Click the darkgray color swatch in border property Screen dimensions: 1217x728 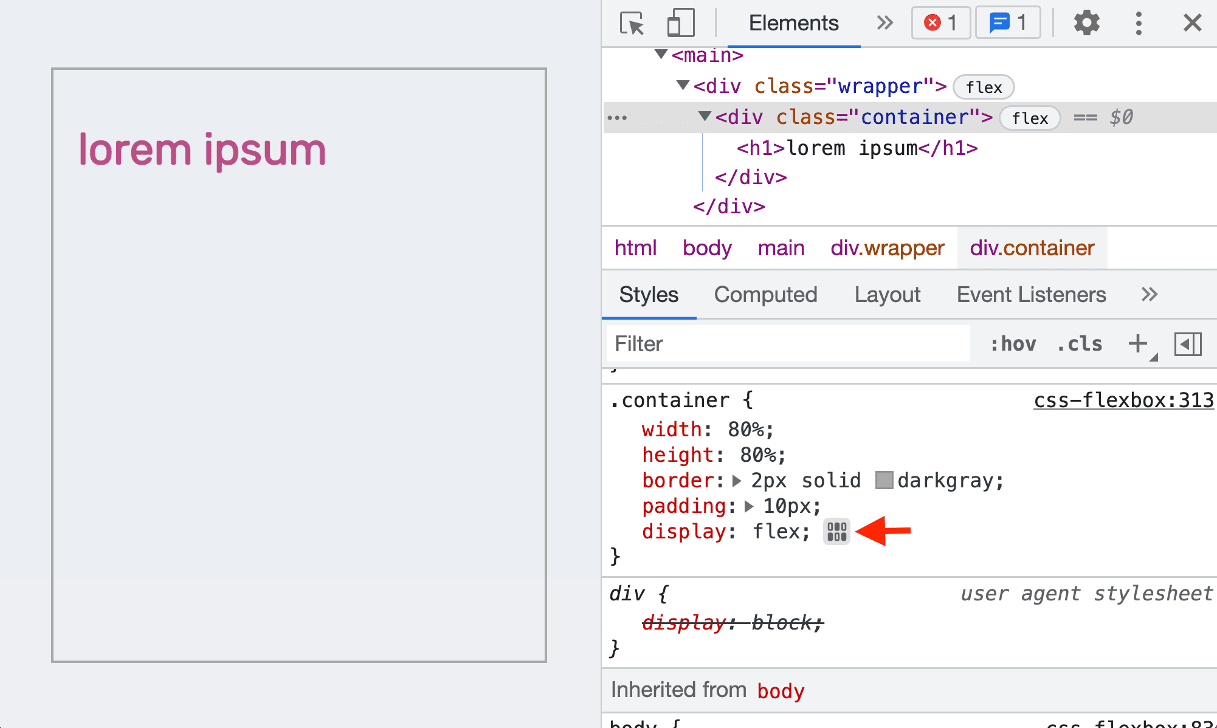pyautogui.click(x=896, y=480)
